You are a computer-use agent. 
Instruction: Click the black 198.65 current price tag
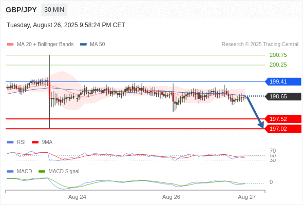tap(283, 96)
